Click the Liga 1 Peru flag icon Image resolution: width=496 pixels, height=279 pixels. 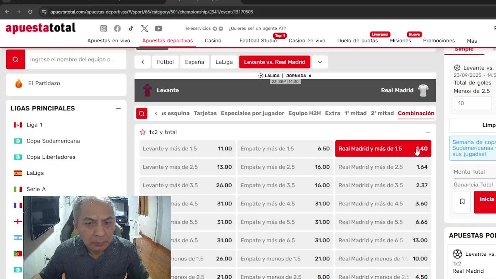[x=18, y=125]
